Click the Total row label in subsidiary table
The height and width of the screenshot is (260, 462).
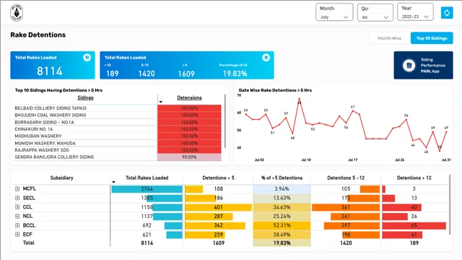(29, 243)
